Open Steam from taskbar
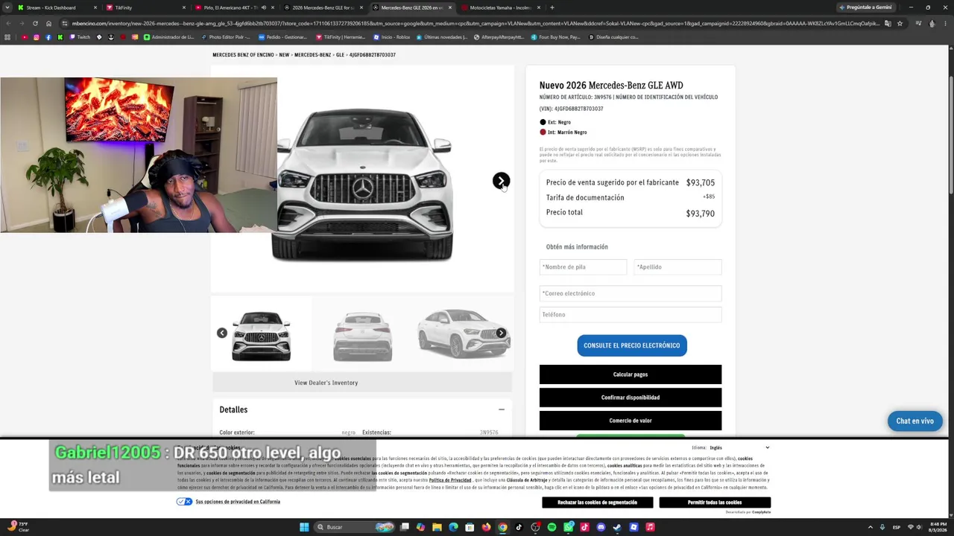The height and width of the screenshot is (536, 954). [617, 527]
